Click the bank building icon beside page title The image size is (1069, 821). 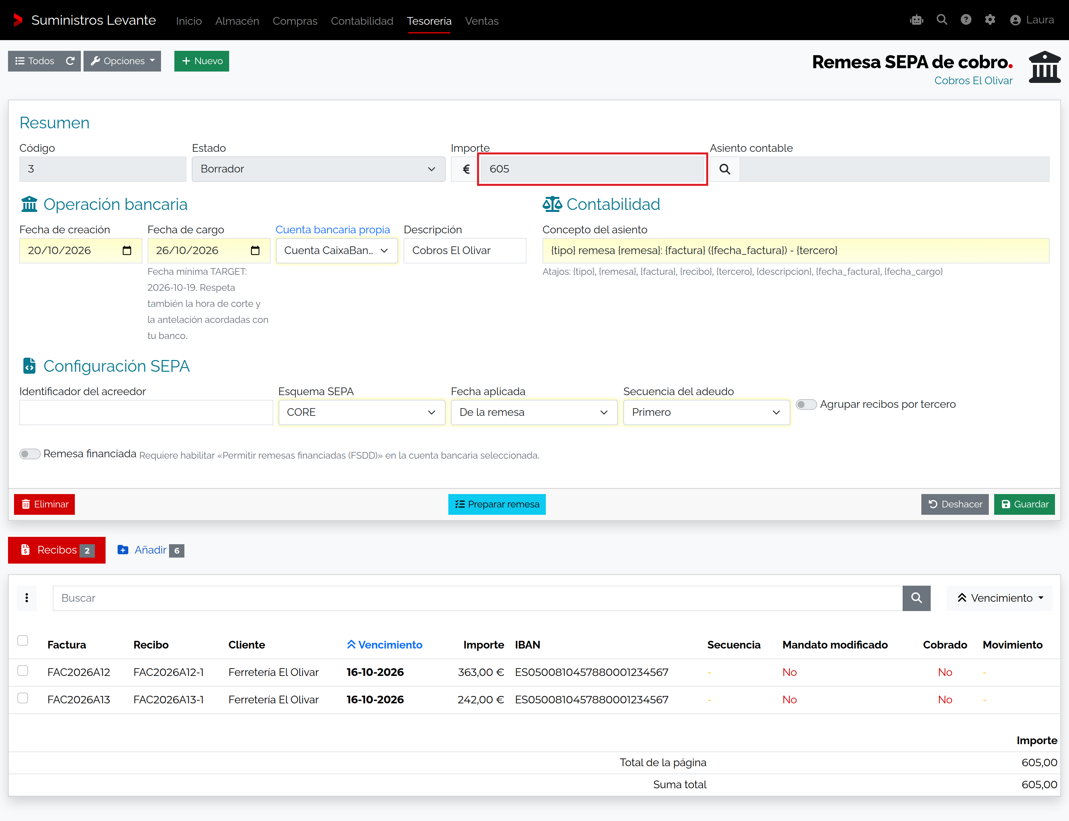(1045, 68)
